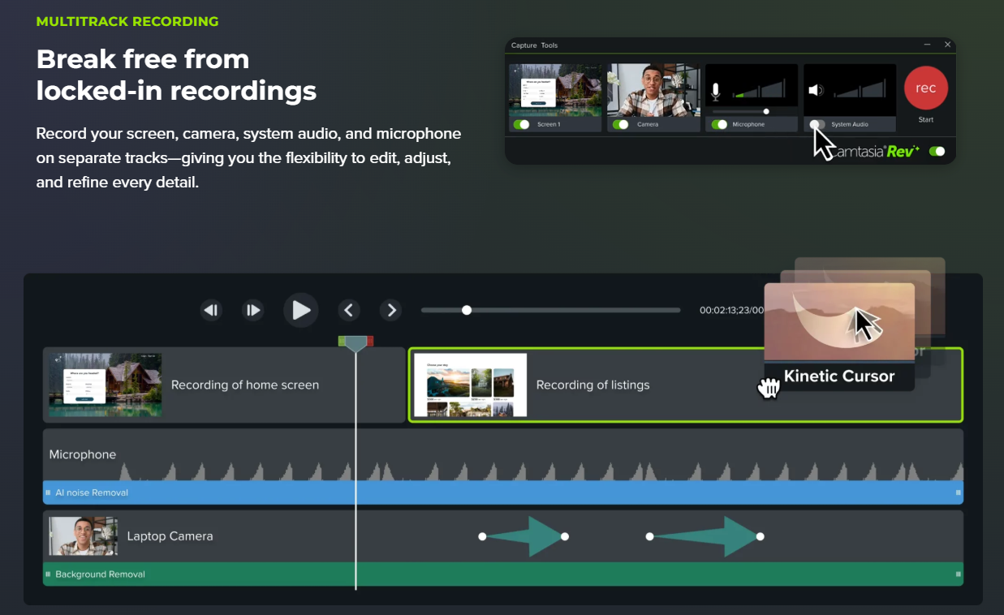Screen dimensions: 1004x615
Task: Go to previous clip with left chevron
Action: (349, 310)
